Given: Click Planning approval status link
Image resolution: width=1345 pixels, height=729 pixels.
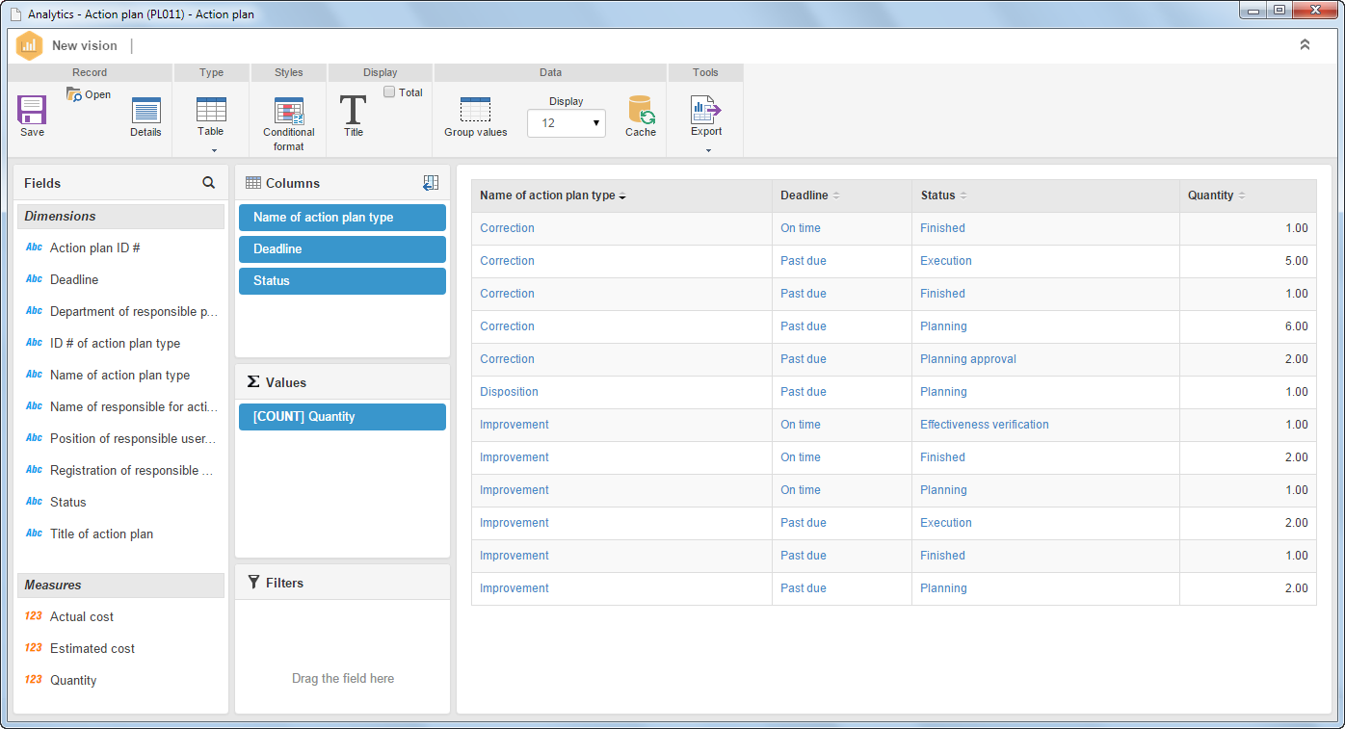Looking at the screenshot, I should (x=968, y=359).
